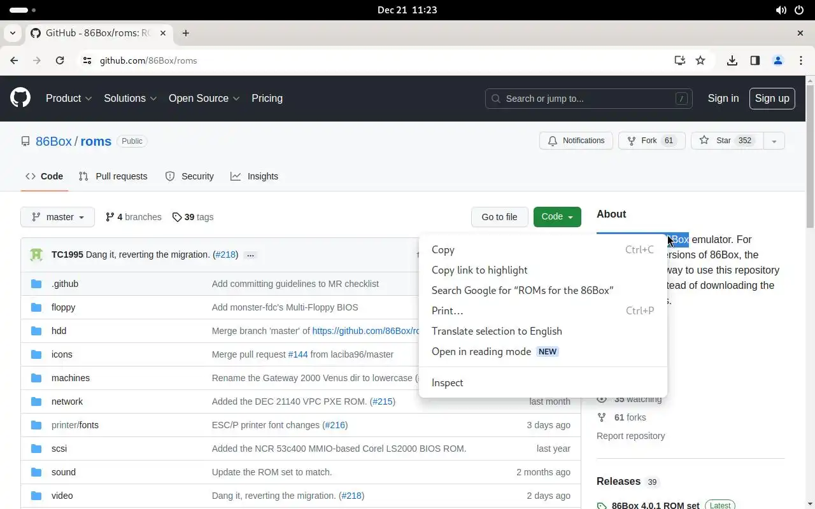Screen dimensions: 815x509
Task: Open TC1995 committer avatar
Action: coord(36,254)
